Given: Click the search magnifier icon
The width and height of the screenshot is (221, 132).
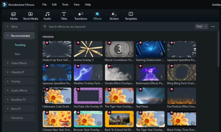Looking at the screenshot, I should click(45, 26).
